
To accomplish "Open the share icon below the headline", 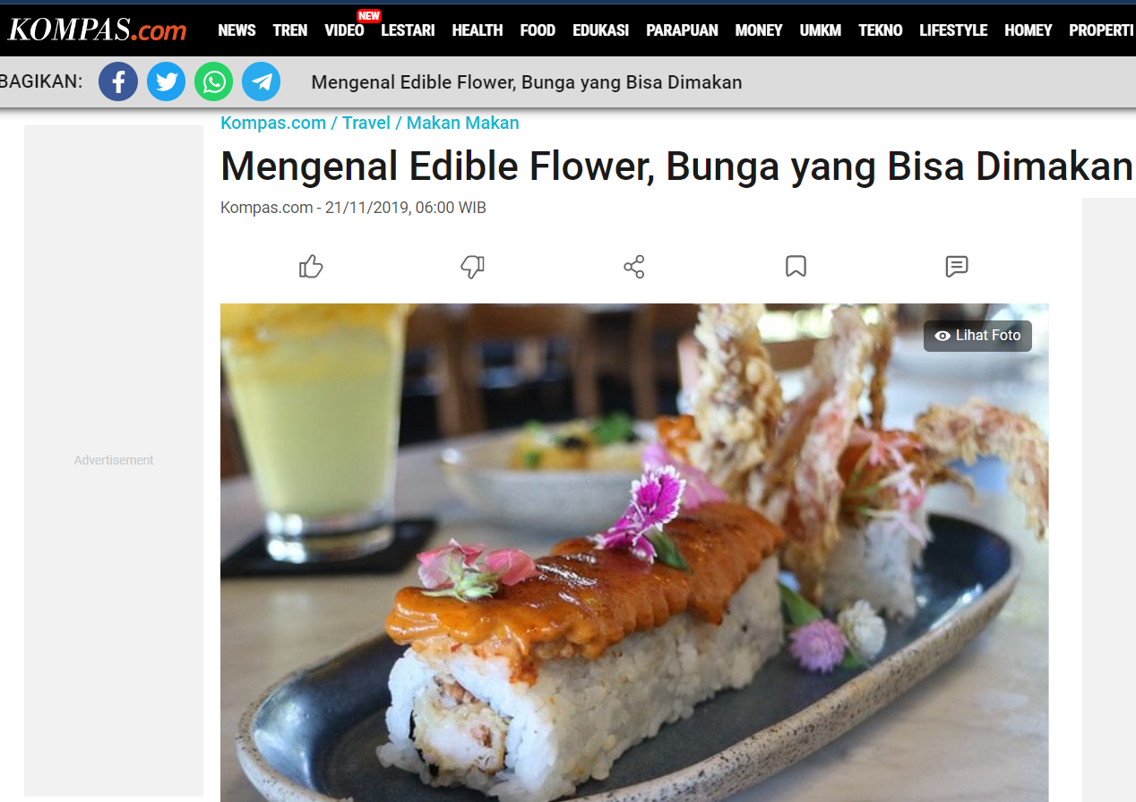I will (x=633, y=266).
